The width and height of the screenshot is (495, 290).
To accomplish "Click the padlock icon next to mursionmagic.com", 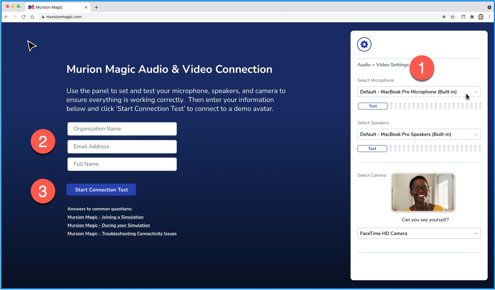I will coord(43,17).
